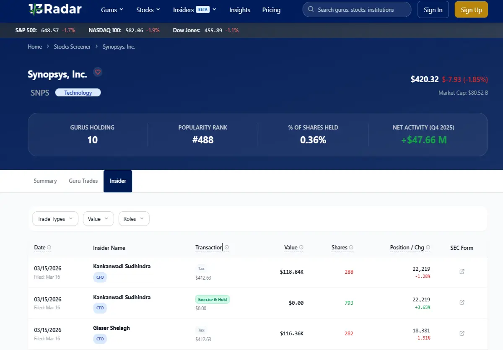The width and height of the screenshot is (503, 350).
Task: Open SEC form for Glaser Shelagh trade
Action: (462, 333)
